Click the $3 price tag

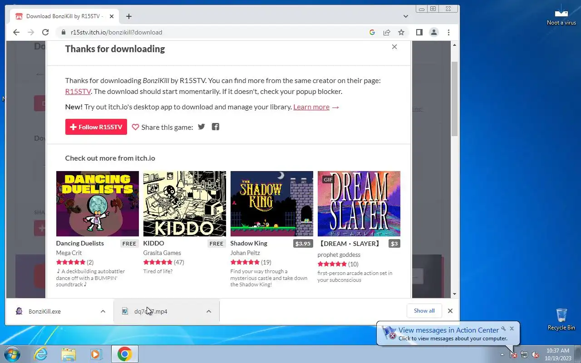coord(394,244)
